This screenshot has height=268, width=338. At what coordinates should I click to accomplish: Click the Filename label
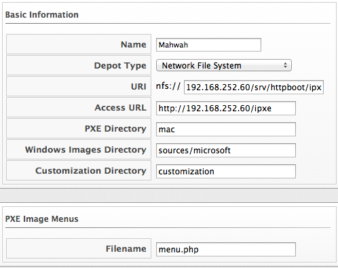coord(126,249)
